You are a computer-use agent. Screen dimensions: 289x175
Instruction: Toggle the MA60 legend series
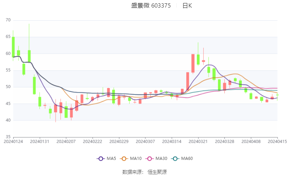point(182,158)
